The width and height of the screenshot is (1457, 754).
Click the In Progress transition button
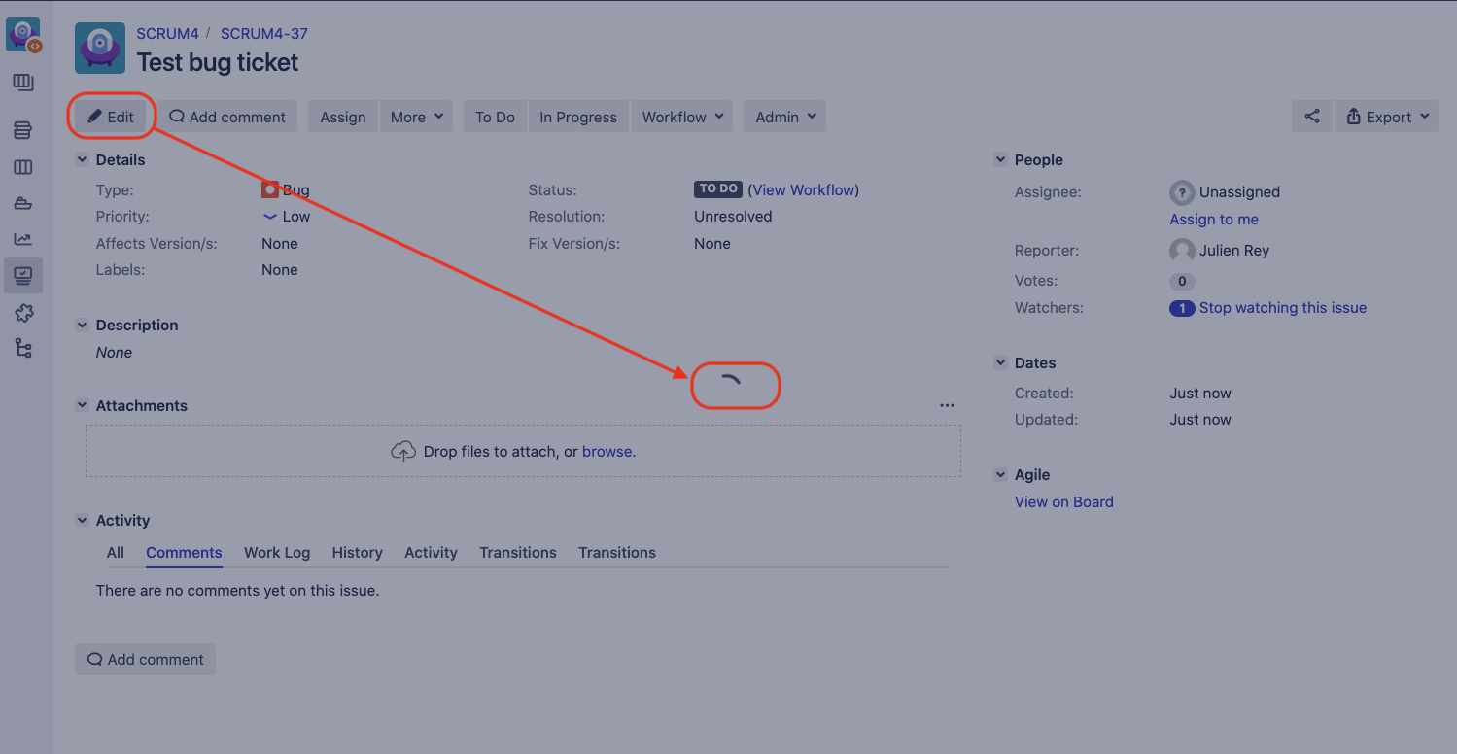[577, 116]
